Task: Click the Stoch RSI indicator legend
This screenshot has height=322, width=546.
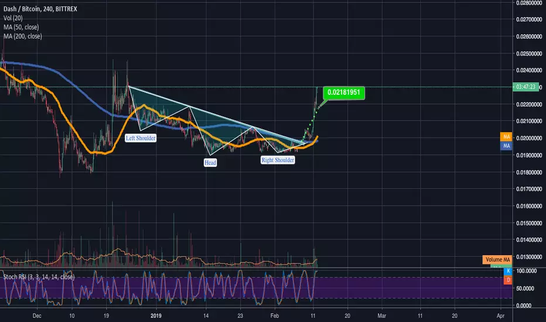Action: coord(39,277)
